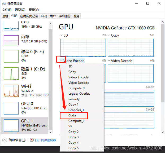Select the 磁盘 0 (E: F:) graph thumbnail

11,56
